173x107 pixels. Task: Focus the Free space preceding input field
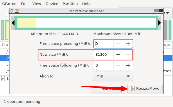point(103,44)
